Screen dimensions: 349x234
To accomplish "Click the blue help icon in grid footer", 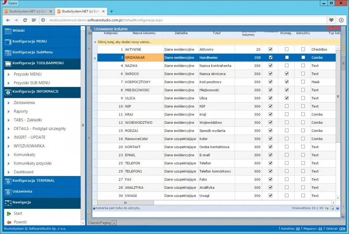I will pos(338,208).
